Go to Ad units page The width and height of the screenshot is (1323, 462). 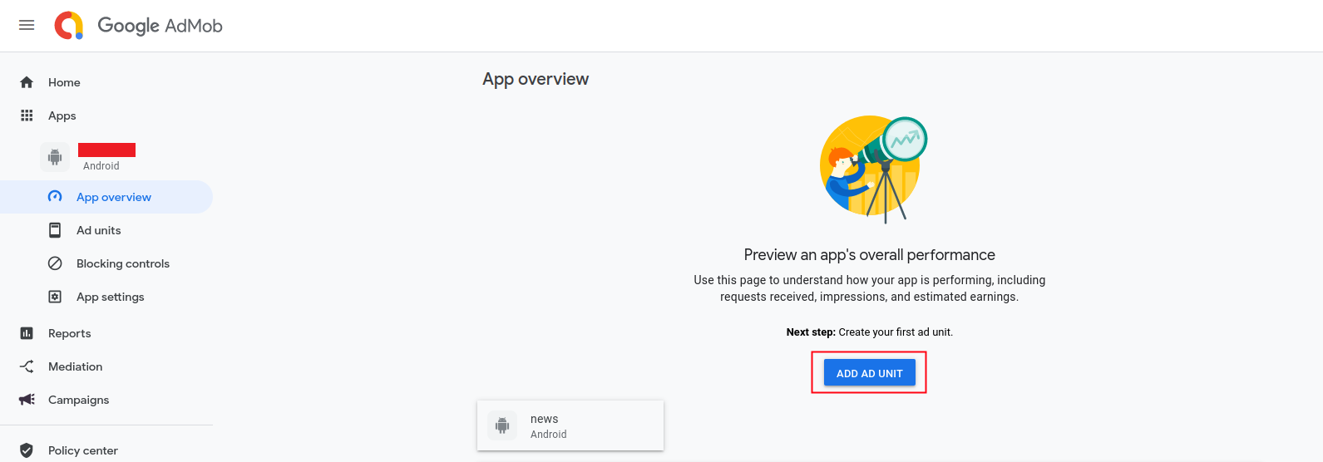click(x=98, y=230)
